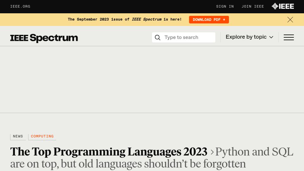Click the banner text about September 2023 issue
The image size is (304, 171).
click(125, 19)
